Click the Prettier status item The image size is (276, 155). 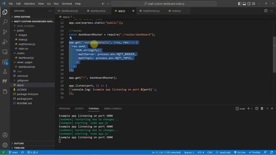tap(254, 152)
